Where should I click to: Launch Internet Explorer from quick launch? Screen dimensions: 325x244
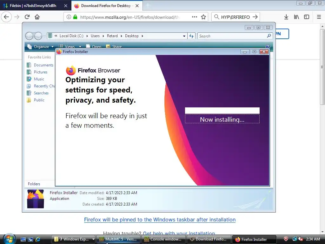tap(38, 239)
